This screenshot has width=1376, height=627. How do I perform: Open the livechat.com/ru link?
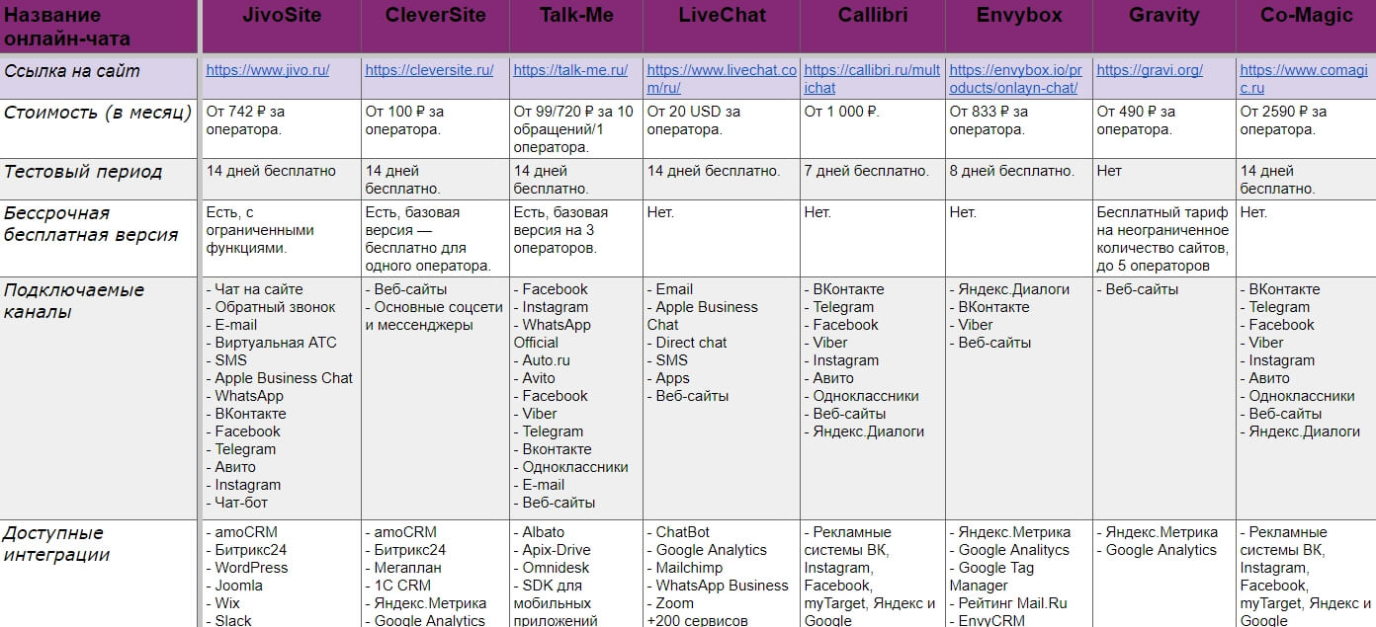[x=721, y=79]
